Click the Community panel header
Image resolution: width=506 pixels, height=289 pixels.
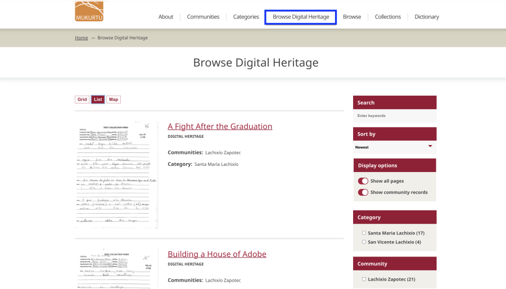click(395, 264)
